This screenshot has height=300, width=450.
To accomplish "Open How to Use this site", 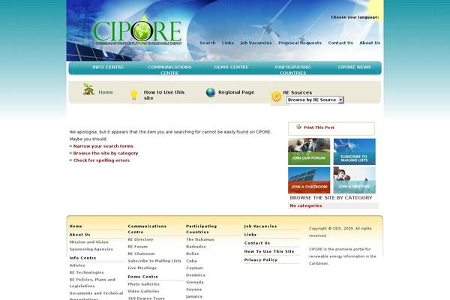I will coord(164,95).
